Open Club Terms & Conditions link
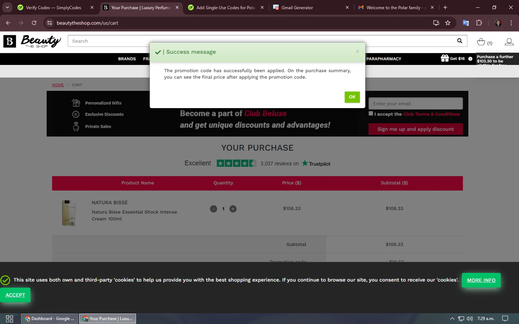 coord(431,114)
